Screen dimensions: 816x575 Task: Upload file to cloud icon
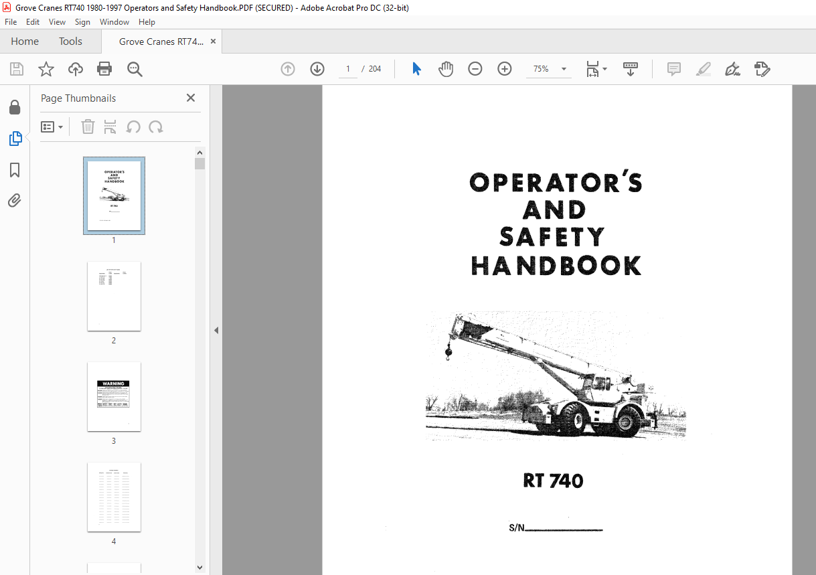point(76,69)
